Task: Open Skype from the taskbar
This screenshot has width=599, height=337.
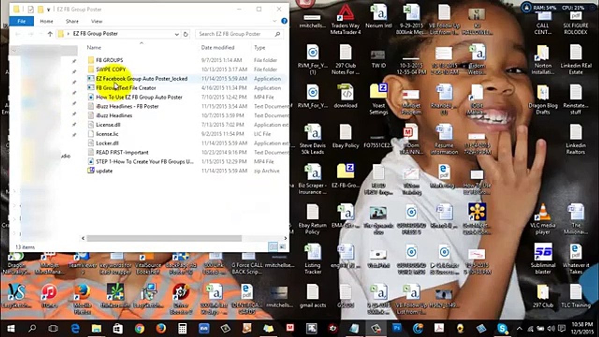Action: [x=503, y=329]
